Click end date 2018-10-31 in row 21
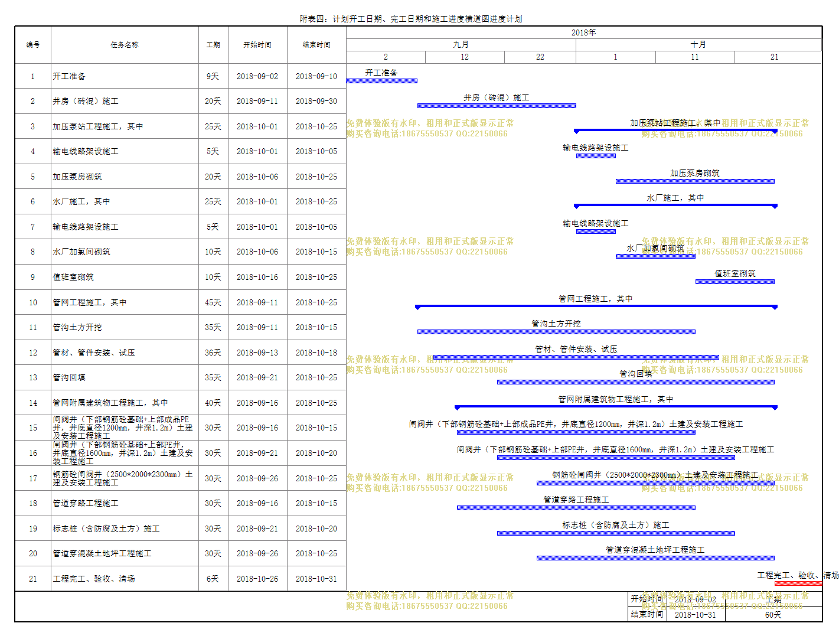The width and height of the screenshot is (839, 636). point(316,579)
